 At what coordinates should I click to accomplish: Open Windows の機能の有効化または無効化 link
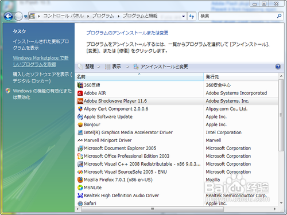tap(42, 94)
